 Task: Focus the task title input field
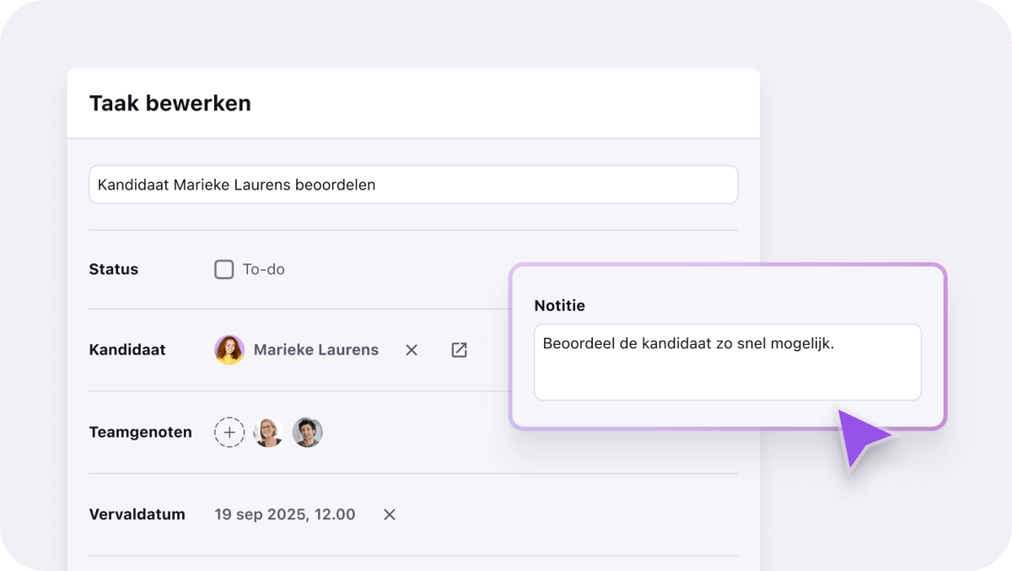pos(413,185)
